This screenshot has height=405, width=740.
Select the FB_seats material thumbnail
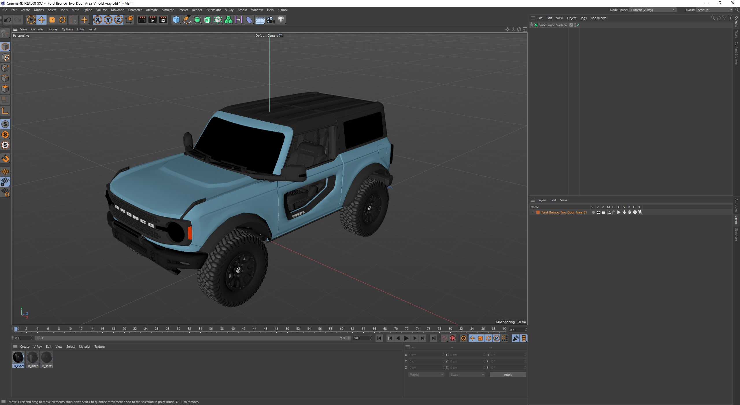(x=47, y=359)
